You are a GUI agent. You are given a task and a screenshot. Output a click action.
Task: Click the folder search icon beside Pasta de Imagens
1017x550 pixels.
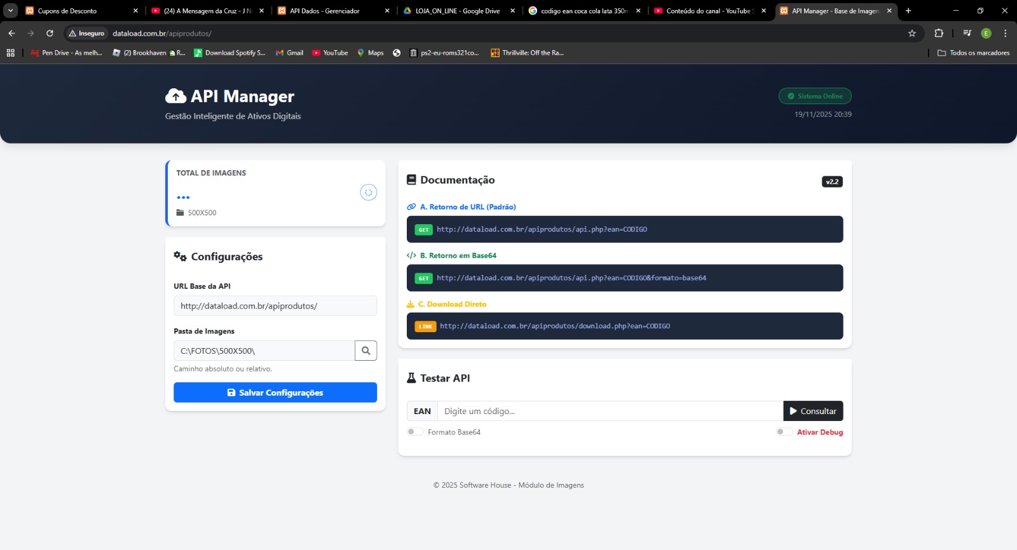[x=365, y=351]
